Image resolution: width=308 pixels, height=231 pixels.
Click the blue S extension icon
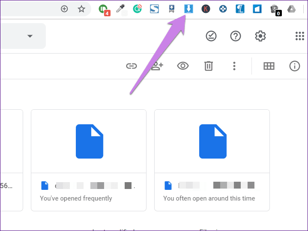coord(154,9)
